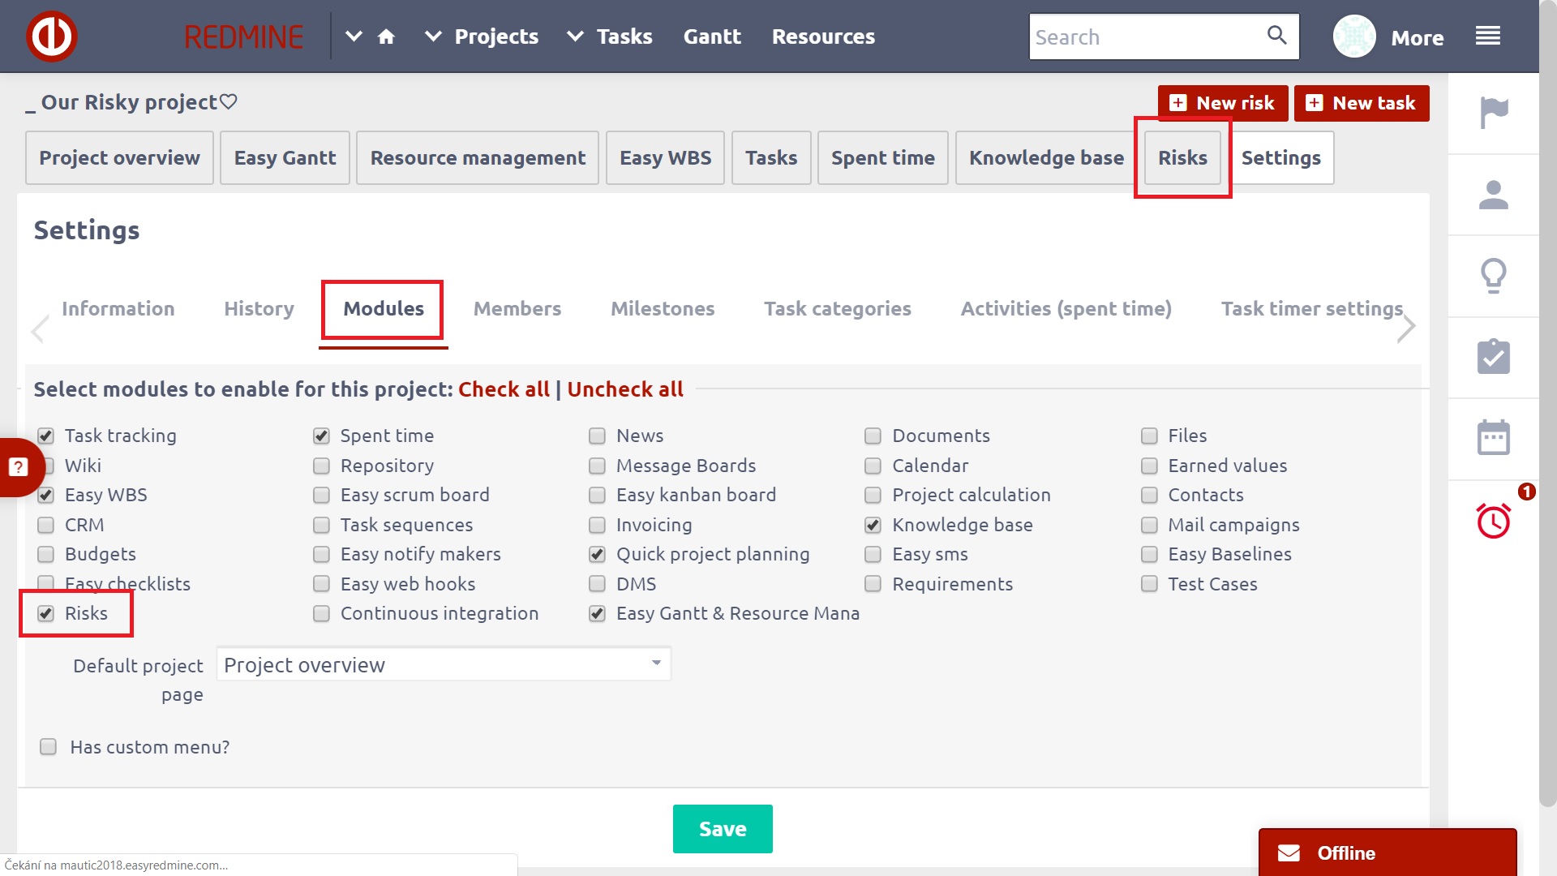Screen dimensions: 1557x876
Task: Open the Risks project tab
Action: click(1182, 158)
